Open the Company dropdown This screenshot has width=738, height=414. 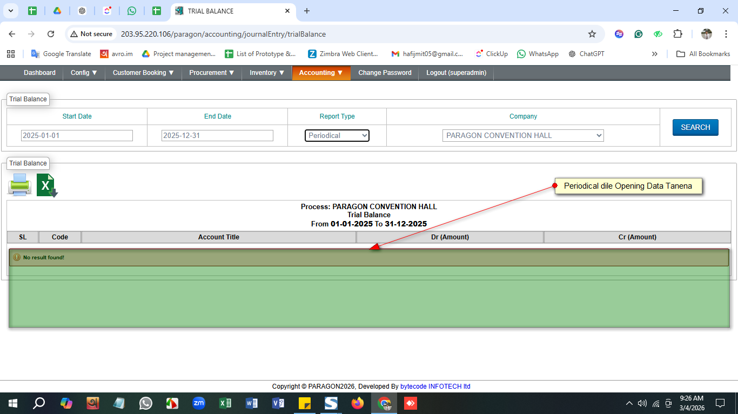click(523, 135)
